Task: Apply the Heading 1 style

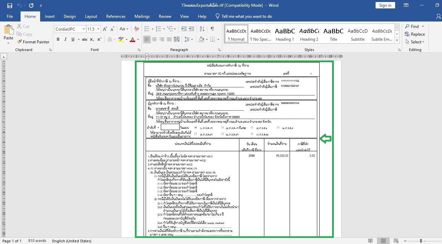Action: [x=285, y=34]
